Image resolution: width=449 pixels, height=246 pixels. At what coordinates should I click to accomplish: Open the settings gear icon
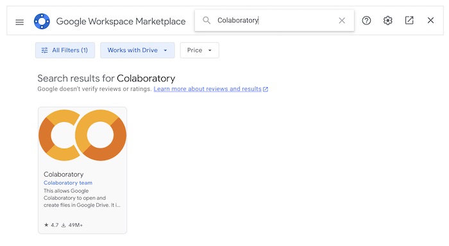click(387, 20)
